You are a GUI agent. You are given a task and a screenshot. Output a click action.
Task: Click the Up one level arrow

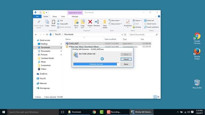[x=47, y=34]
